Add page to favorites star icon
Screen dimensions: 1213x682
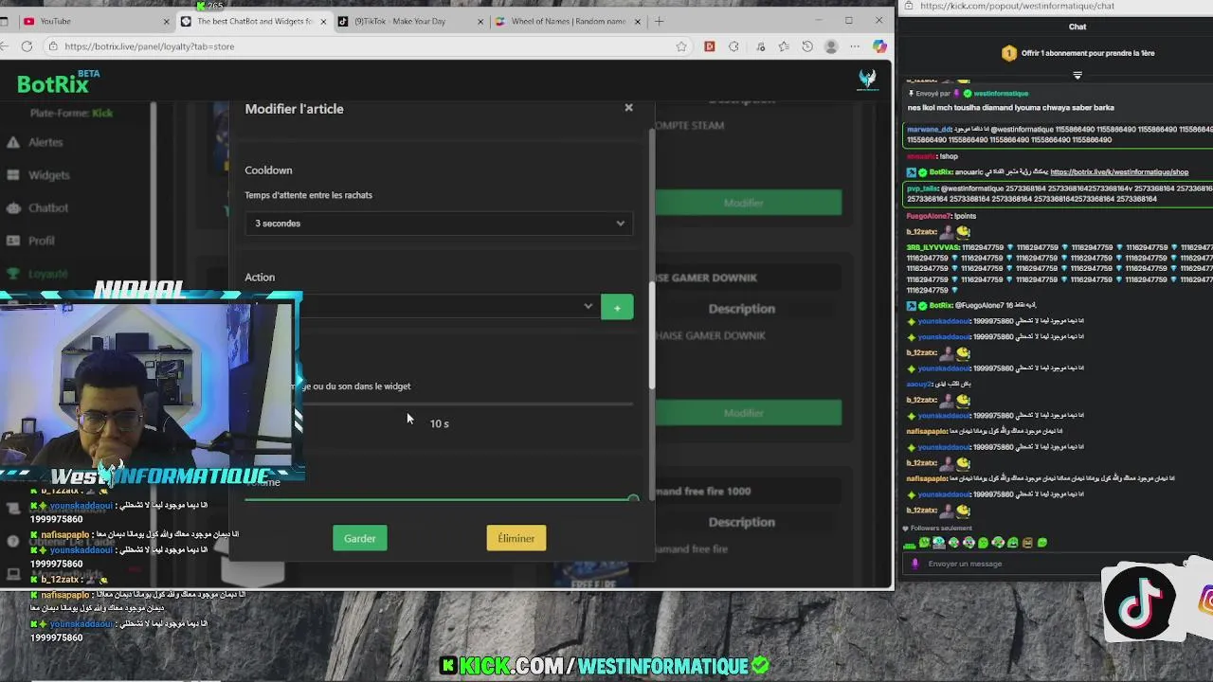(x=681, y=46)
